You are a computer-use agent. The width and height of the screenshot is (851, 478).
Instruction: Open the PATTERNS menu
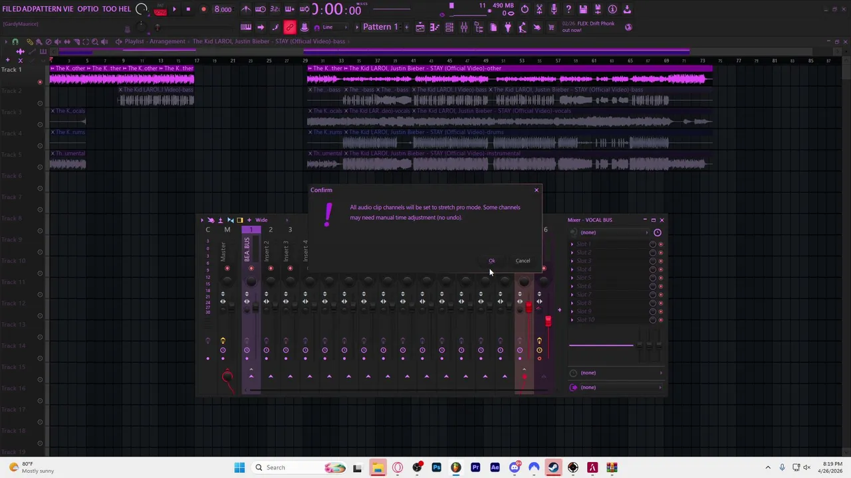click(x=48, y=9)
